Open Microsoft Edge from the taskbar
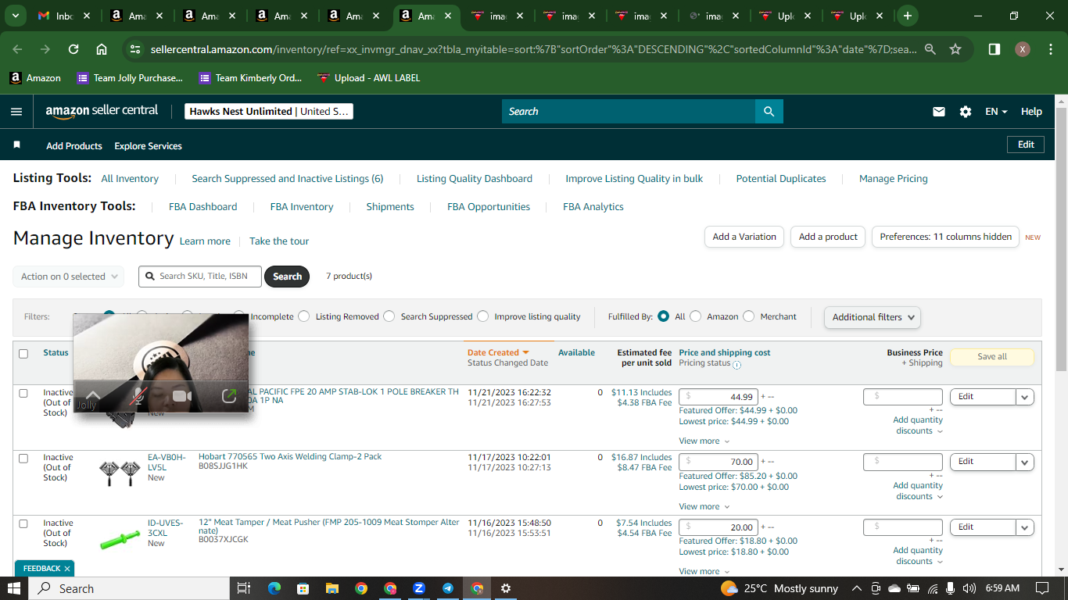The image size is (1068, 600). (x=274, y=588)
